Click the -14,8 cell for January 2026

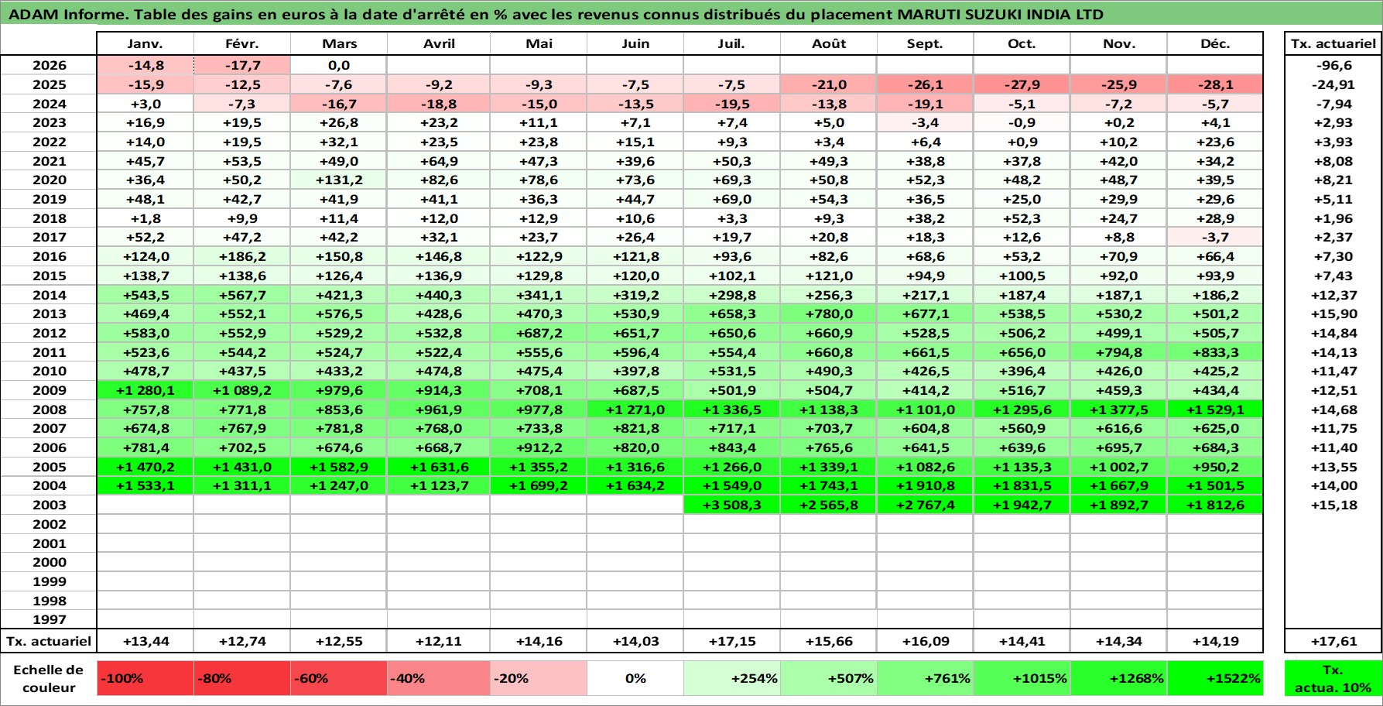145,66
